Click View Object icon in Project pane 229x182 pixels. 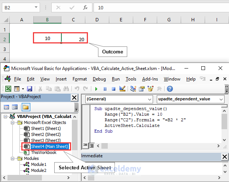click(15, 107)
